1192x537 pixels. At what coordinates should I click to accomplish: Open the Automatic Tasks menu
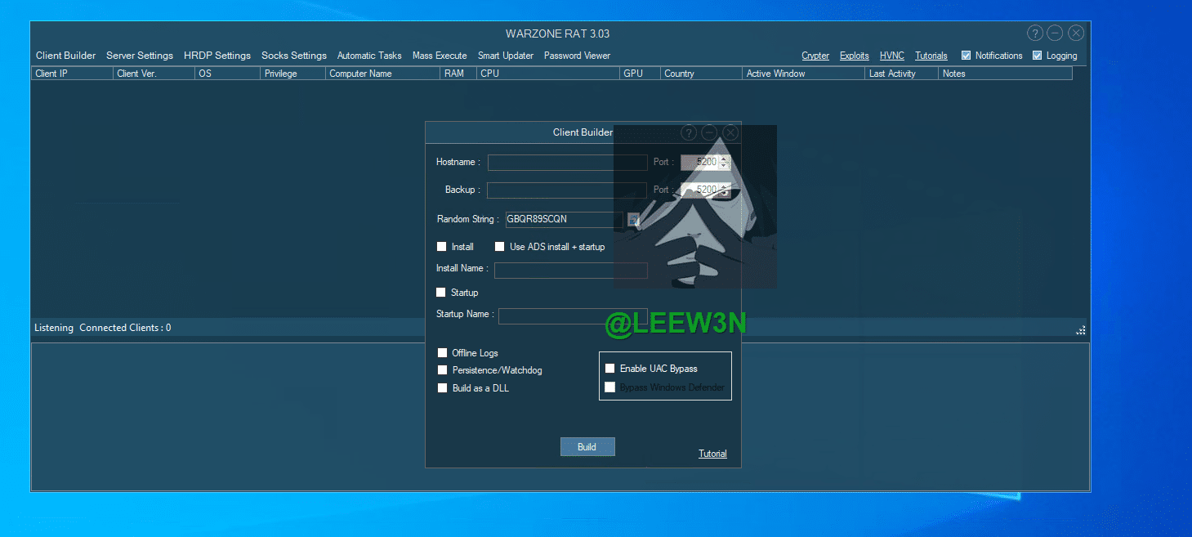pos(369,56)
